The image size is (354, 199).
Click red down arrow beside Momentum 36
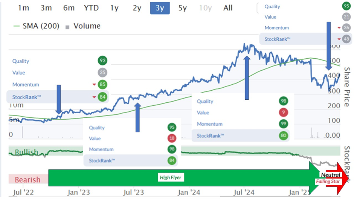point(339,28)
